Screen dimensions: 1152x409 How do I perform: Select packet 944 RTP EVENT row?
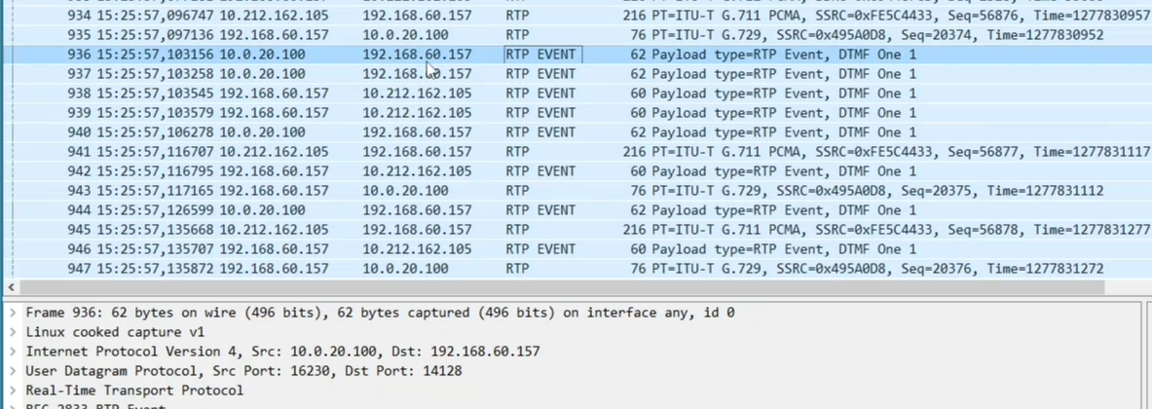576,210
